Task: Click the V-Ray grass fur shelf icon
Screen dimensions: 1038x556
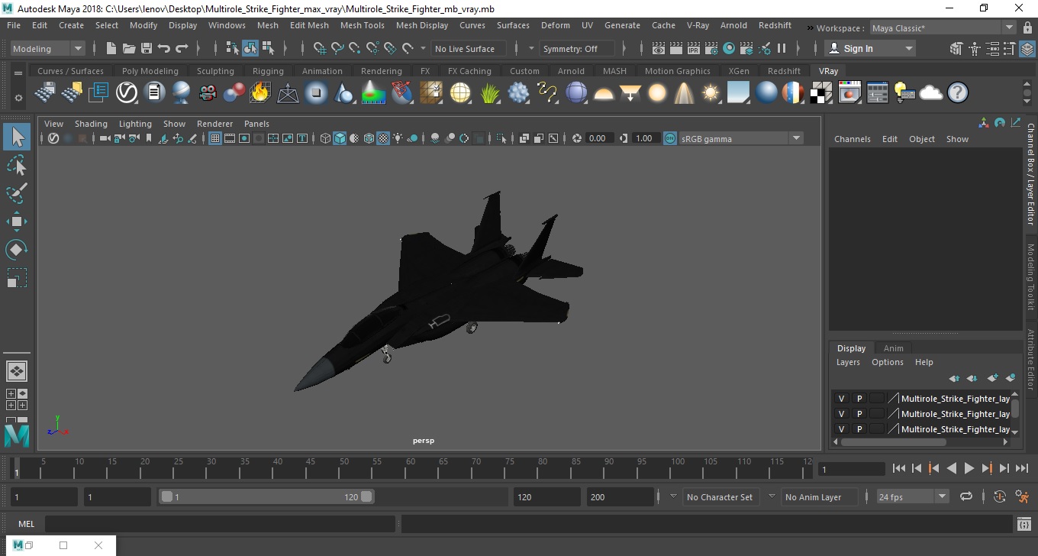Action: (489, 93)
